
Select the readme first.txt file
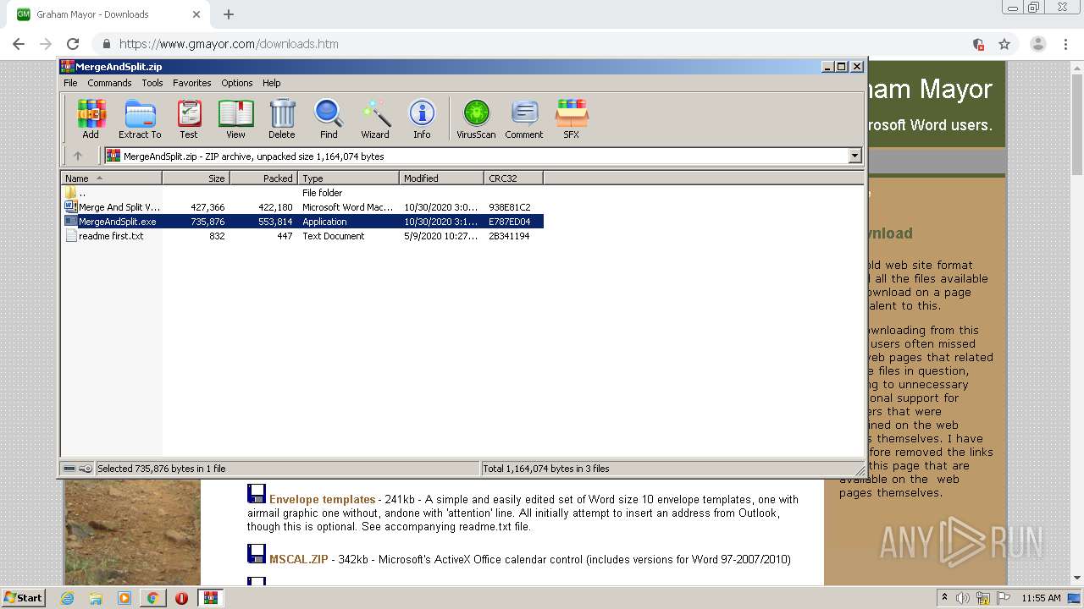[302, 236]
